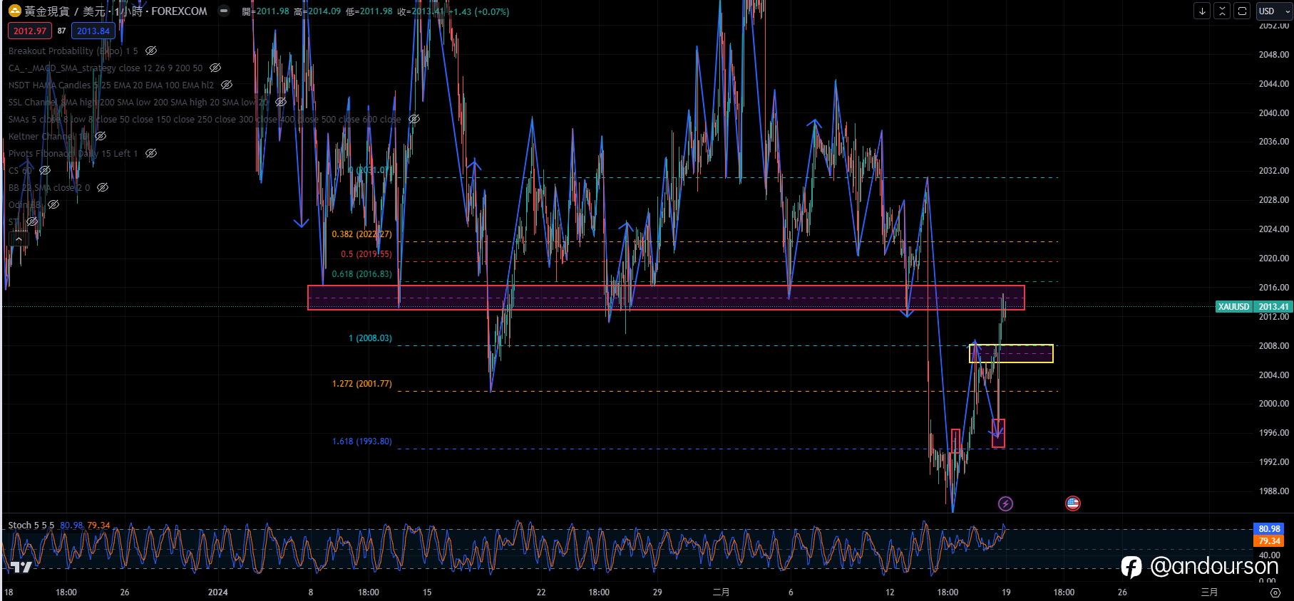1294x601 pixels.
Task: Toggle visibility of Keltner Channel indicator
Action: 101,136
